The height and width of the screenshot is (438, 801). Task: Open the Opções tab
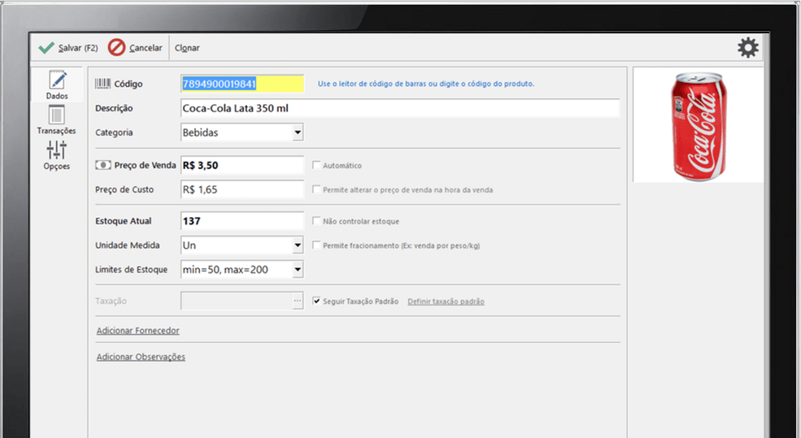click(57, 155)
